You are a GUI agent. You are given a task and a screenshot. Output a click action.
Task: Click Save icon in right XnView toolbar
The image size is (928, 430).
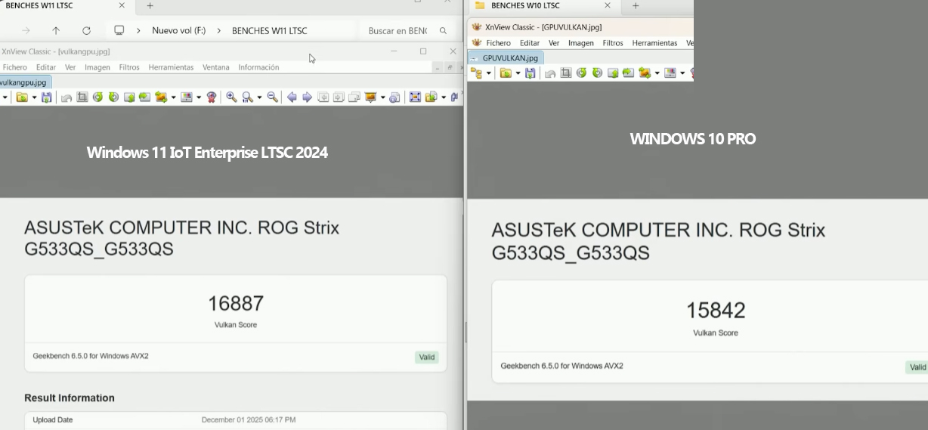[531, 73]
